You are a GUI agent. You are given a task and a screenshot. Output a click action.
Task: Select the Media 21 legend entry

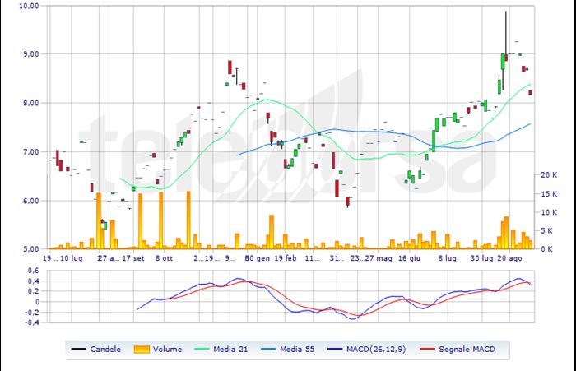tap(221, 349)
